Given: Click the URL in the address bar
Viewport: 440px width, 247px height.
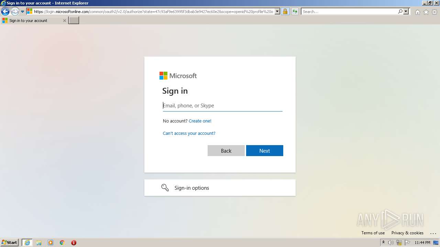Looking at the screenshot, I should tap(153, 12).
